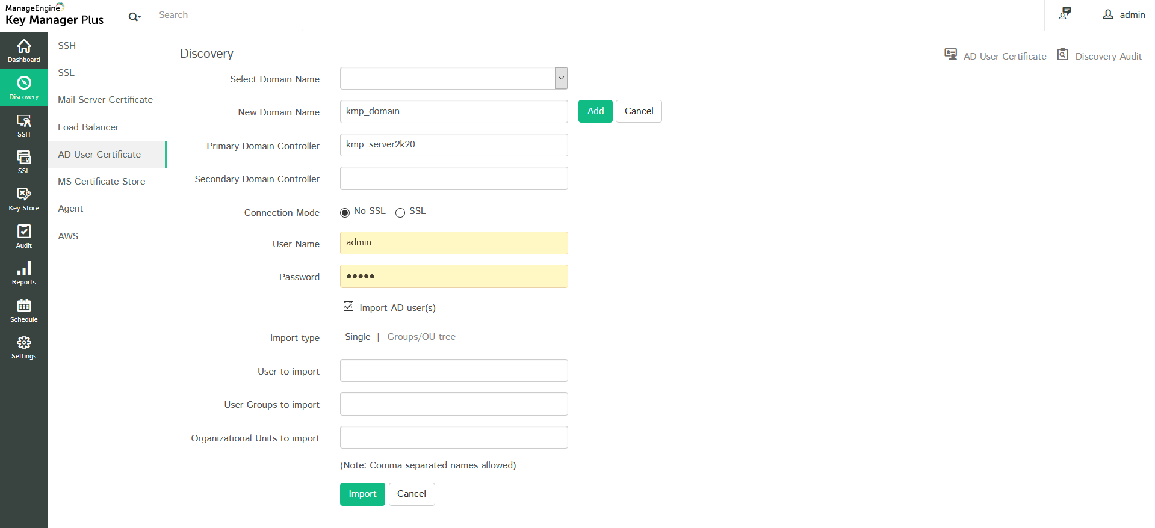
Task: Open the admin user menu
Action: point(1124,15)
